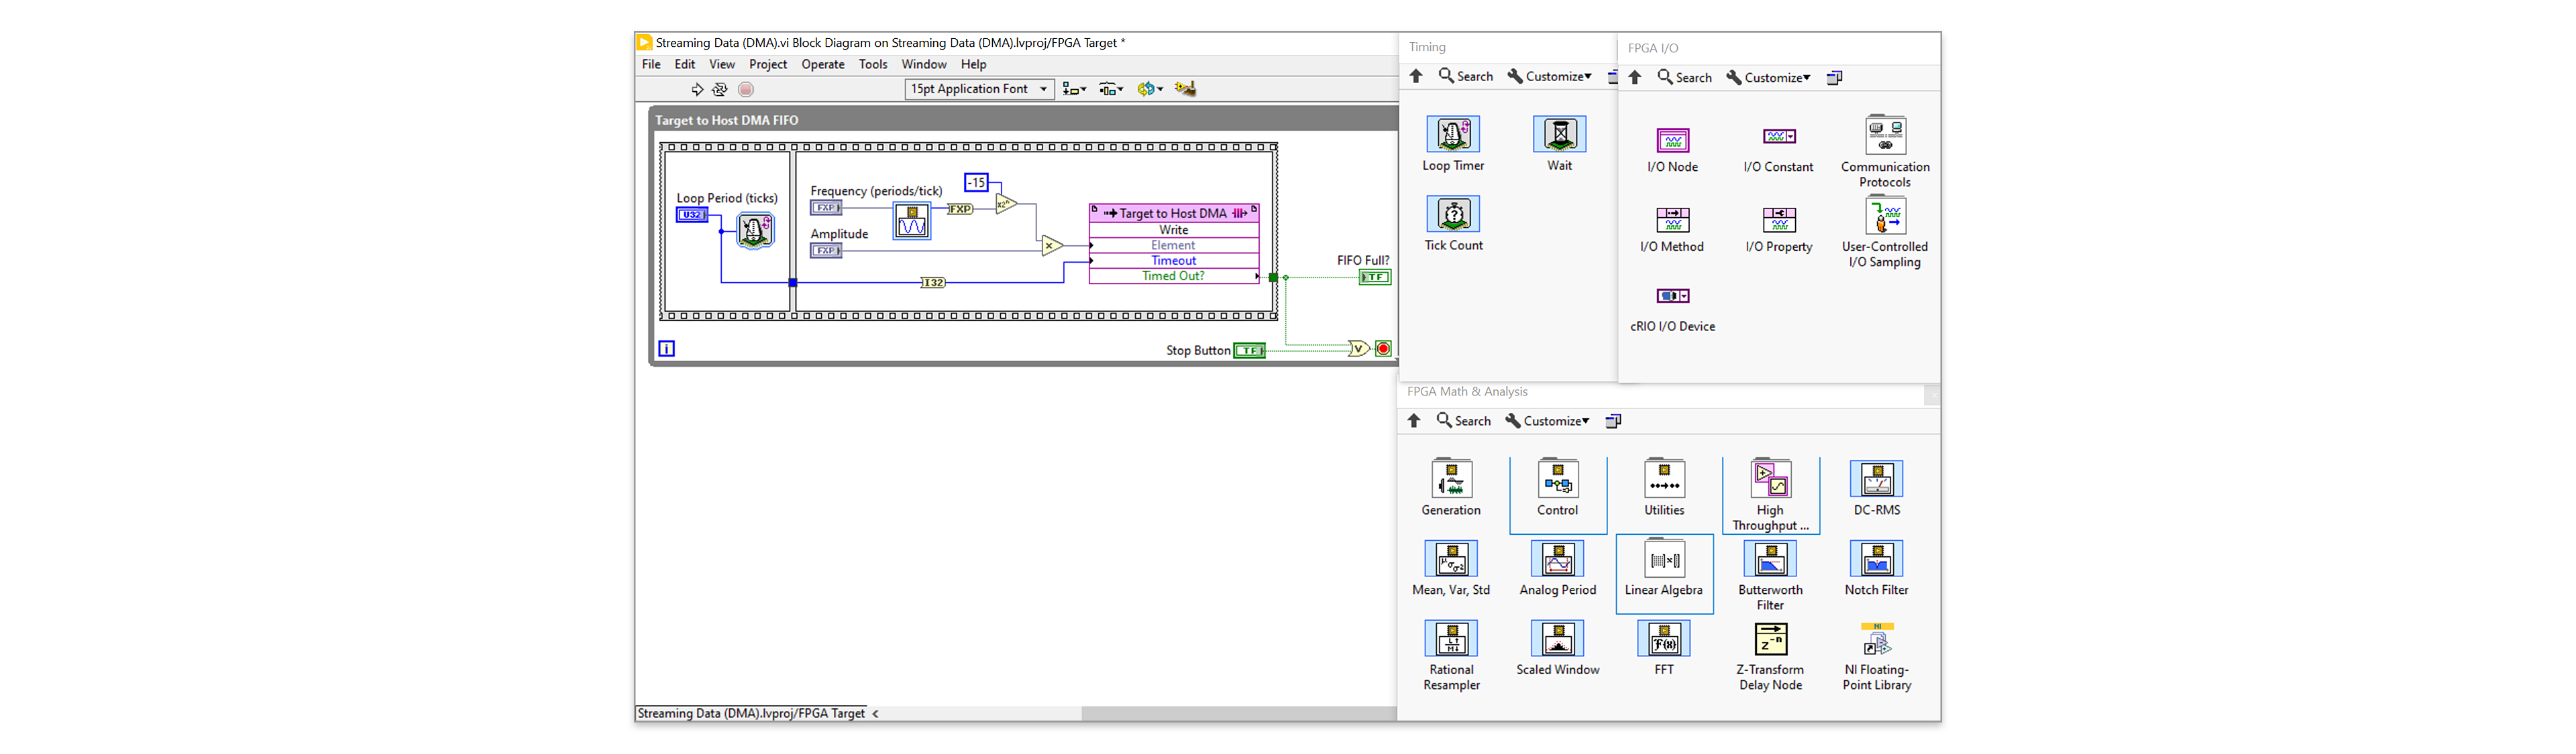Select the Mean, Var, Std icon
The height and width of the screenshot is (754, 2576).
pos(1451,558)
